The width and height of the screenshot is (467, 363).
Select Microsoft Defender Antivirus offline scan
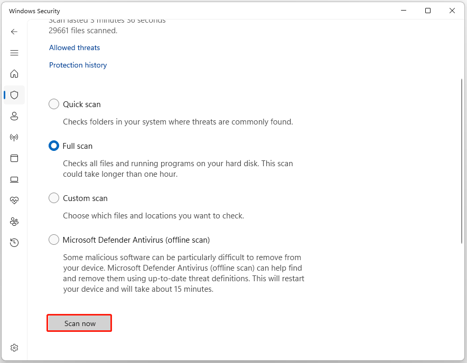(x=53, y=240)
